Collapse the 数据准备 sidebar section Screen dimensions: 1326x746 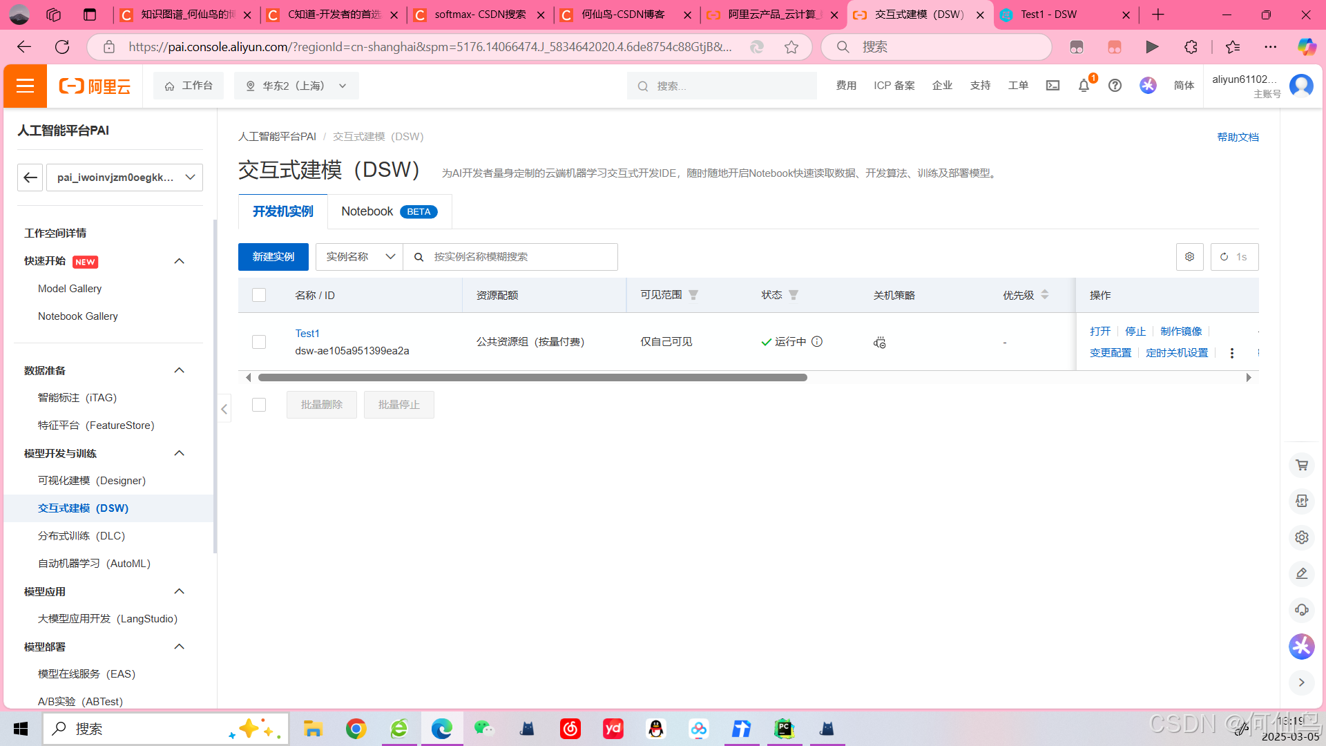point(179,370)
